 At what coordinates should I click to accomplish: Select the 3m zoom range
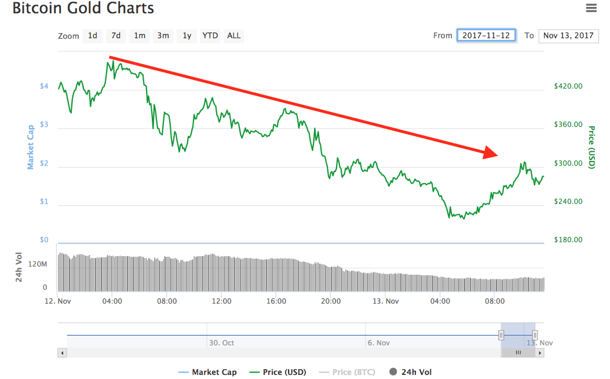click(163, 36)
